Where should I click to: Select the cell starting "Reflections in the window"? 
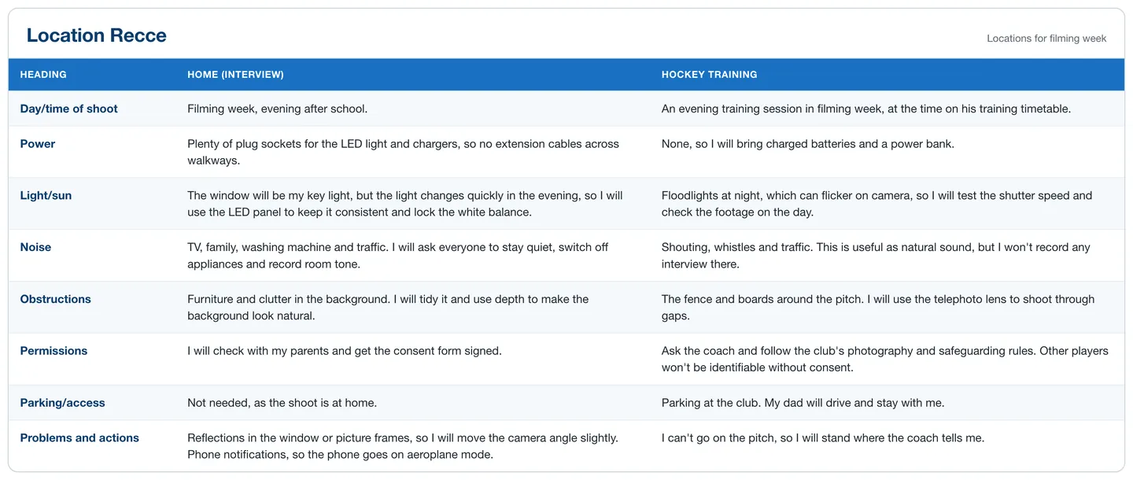(414, 446)
